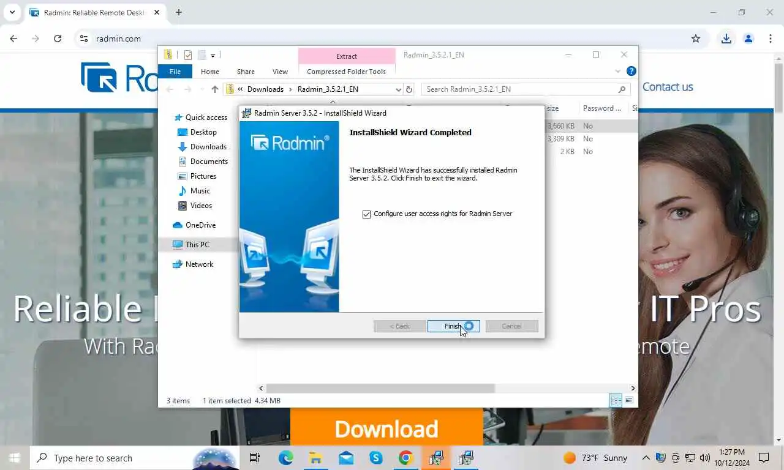
Task: Open a new Chrome tab
Action: coord(179,12)
